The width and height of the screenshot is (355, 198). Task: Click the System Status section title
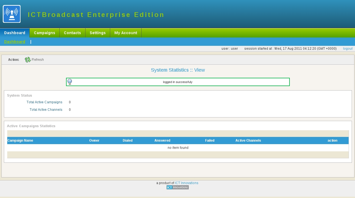(x=19, y=96)
